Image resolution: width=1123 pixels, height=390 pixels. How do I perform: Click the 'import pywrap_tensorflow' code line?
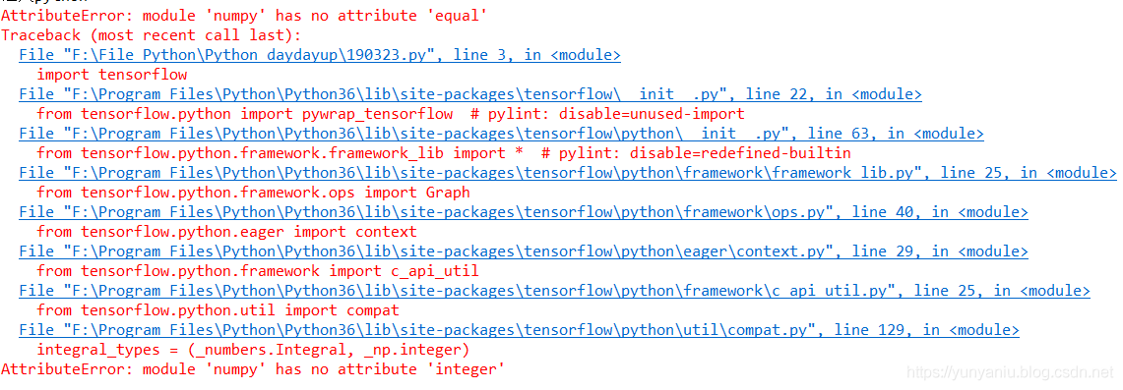pyautogui.click(x=391, y=114)
